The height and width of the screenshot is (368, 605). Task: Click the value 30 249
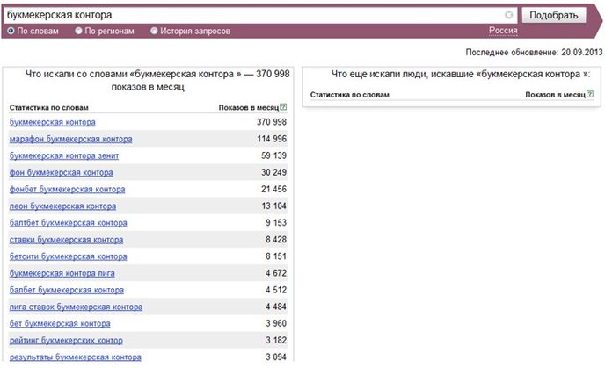(273, 172)
